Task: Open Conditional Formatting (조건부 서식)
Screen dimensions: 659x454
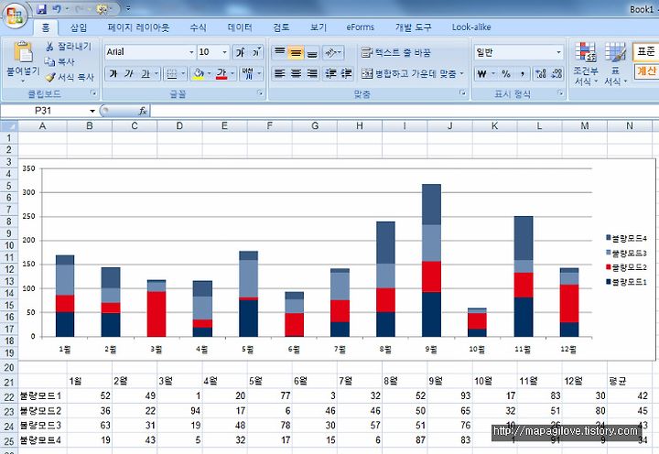Action: point(586,64)
